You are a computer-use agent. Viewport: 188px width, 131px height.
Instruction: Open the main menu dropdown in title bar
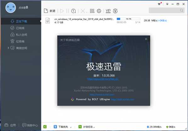click(167, 4)
